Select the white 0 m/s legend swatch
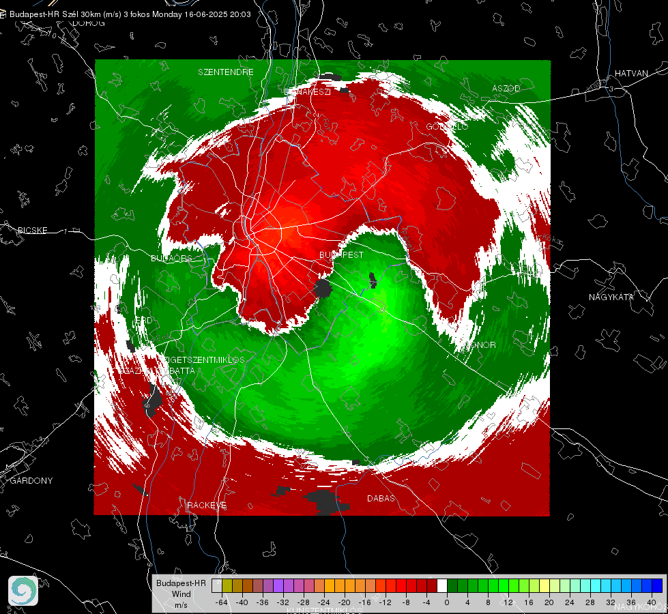Viewport: 668px width, 614px height. pyautogui.click(x=441, y=586)
